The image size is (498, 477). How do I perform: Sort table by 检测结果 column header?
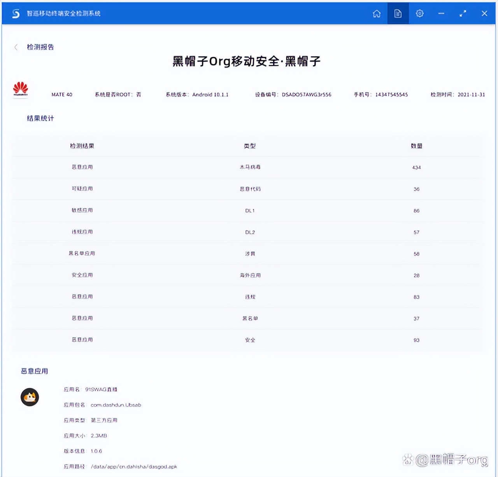pos(82,146)
